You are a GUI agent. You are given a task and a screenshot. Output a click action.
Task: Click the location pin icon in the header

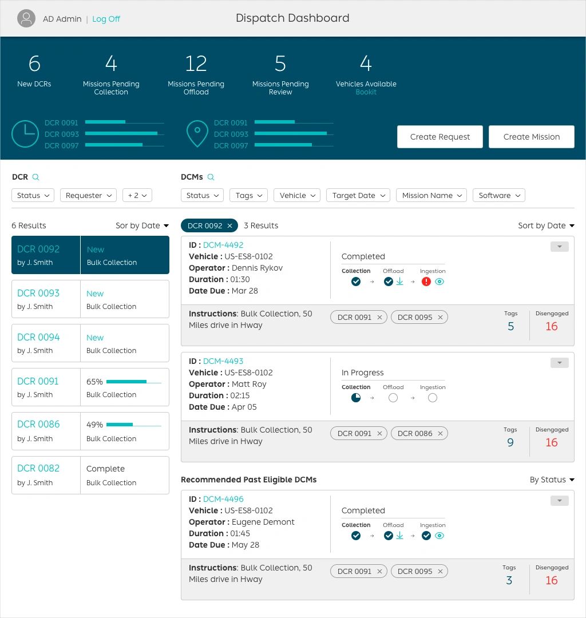(197, 134)
